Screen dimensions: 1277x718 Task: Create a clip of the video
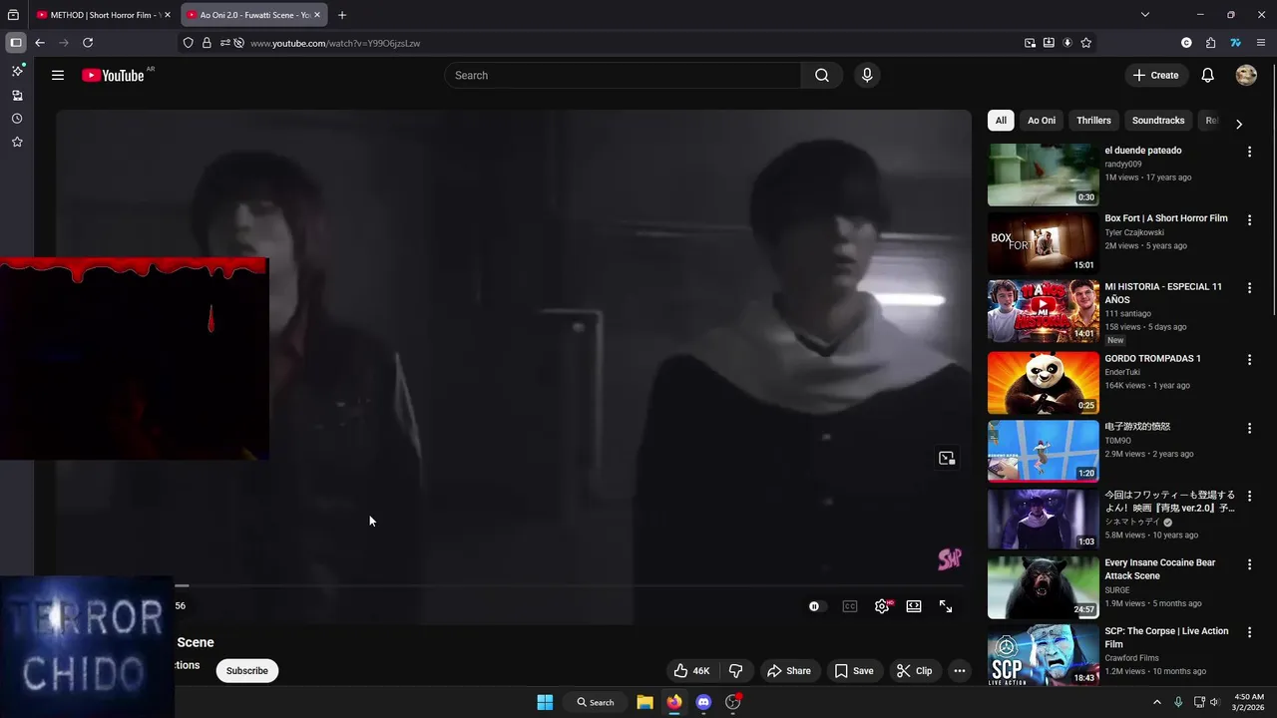click(915, 671)
